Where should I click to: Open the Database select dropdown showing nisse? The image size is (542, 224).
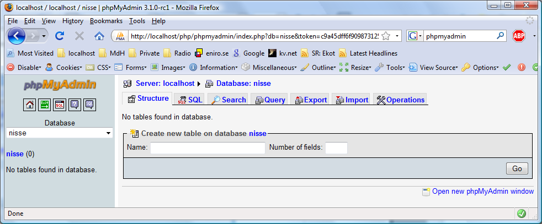(x=60, y=133)
